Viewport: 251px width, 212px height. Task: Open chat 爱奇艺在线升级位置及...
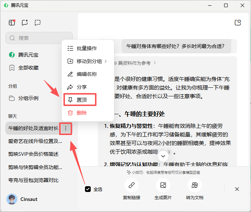[x=35, y=141]
